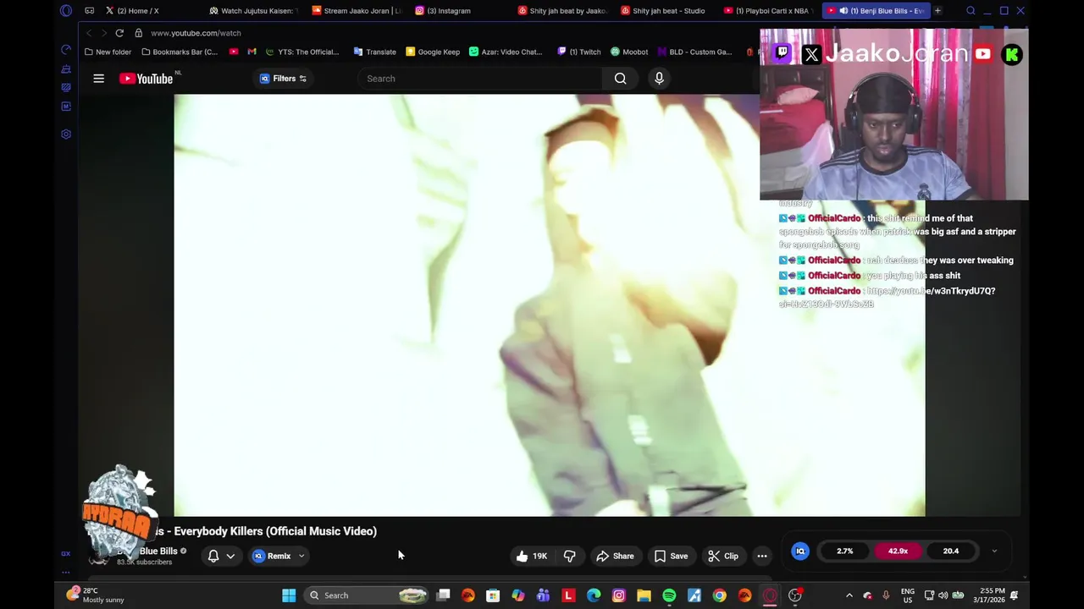Open Opera sidebar settings gear icon
The image size is (1084, 609).
(x=66, y=134)
